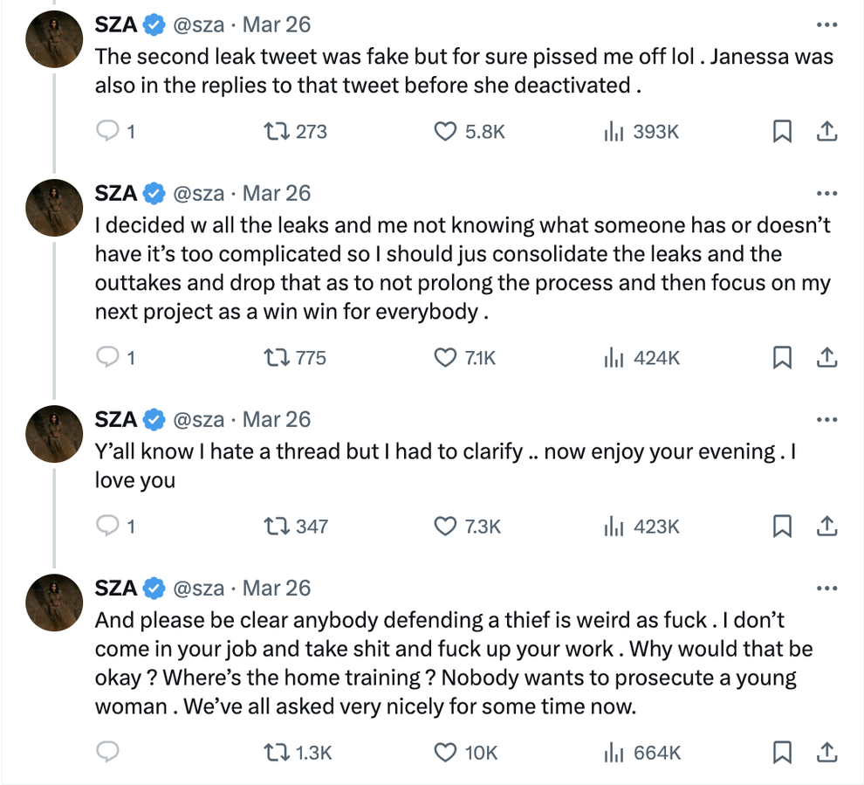Click the verified blue checkmark next to SZA

point(153,24)
